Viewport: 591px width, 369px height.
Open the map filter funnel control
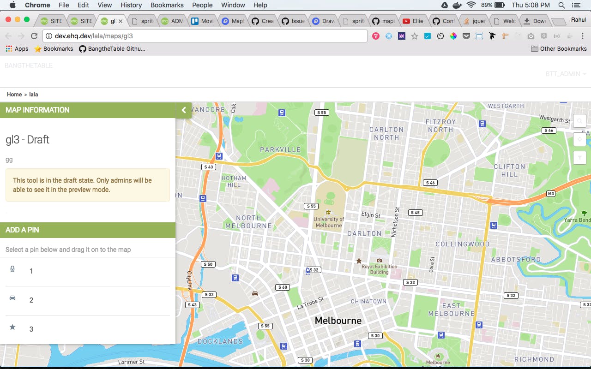579,158
